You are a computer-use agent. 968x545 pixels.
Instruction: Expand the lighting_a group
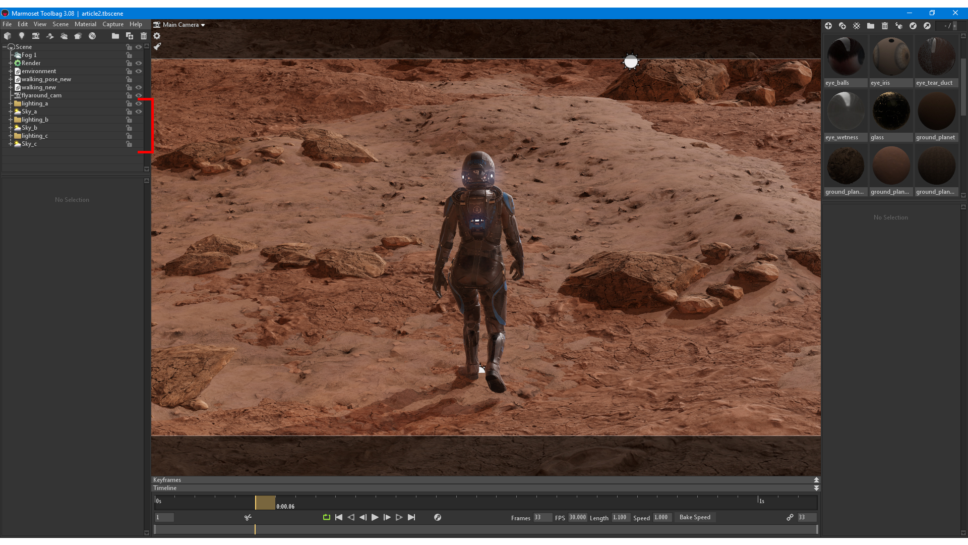[x=11, y=103]
